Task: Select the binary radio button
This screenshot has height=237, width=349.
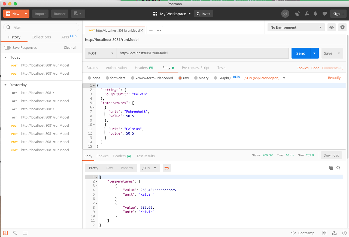Action: click(x=196, y=78)
